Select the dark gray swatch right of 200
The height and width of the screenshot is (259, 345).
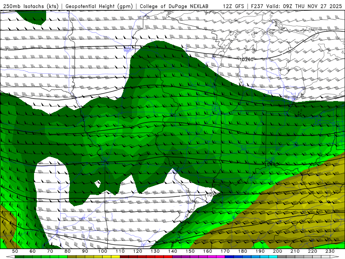(x=282, y=257)
